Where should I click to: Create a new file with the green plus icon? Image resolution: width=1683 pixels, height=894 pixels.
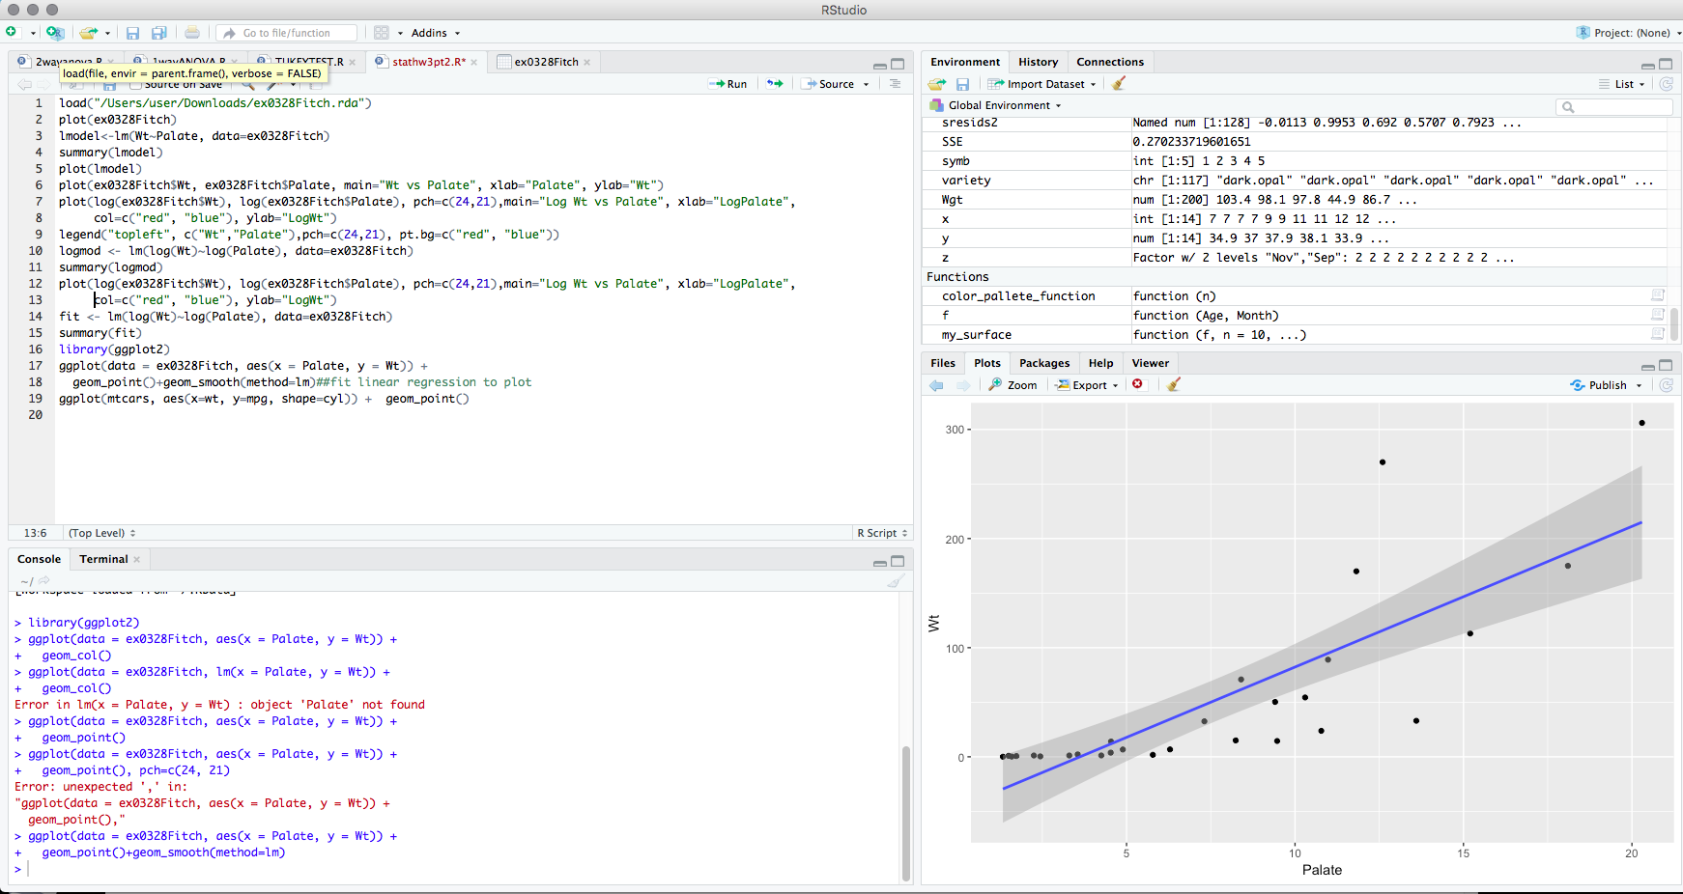12,32
